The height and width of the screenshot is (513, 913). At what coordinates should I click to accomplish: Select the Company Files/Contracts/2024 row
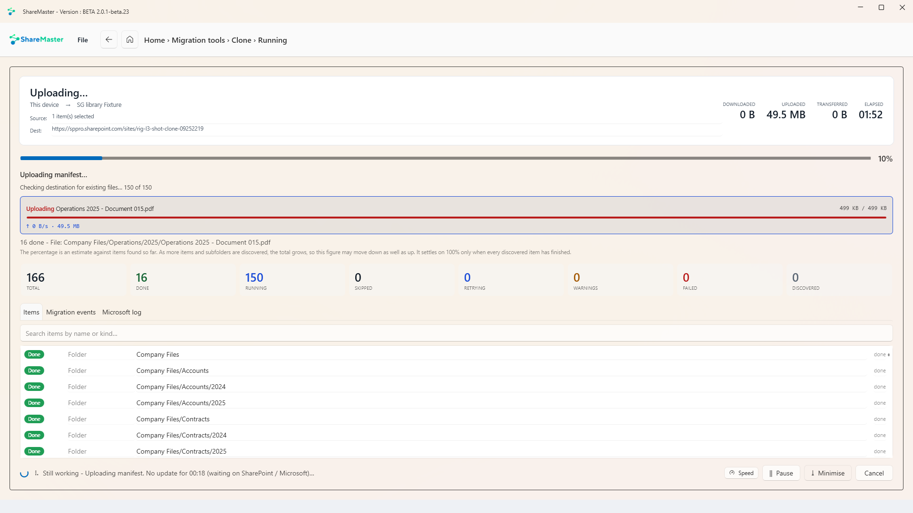456,435
